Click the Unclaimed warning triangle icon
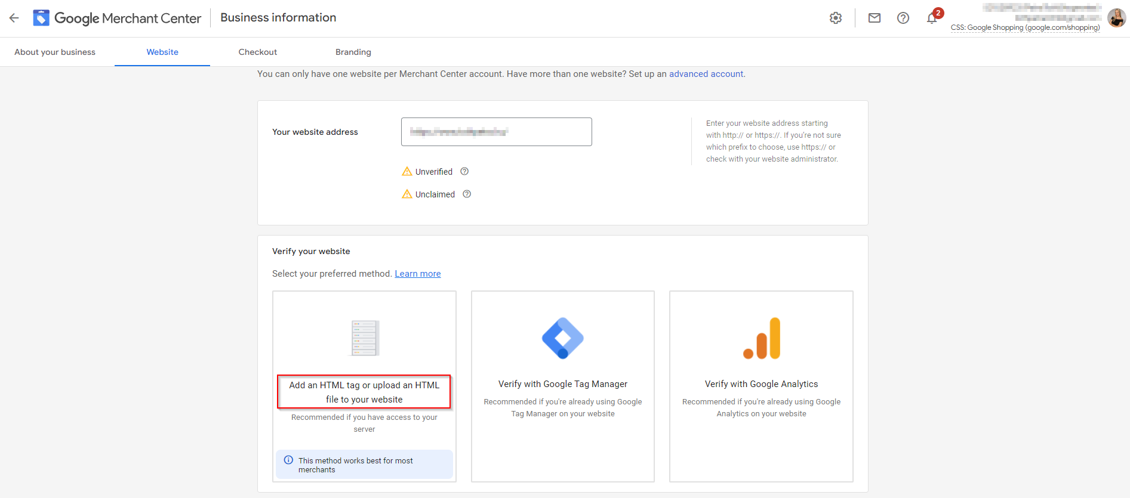 [x=407, y=194]
